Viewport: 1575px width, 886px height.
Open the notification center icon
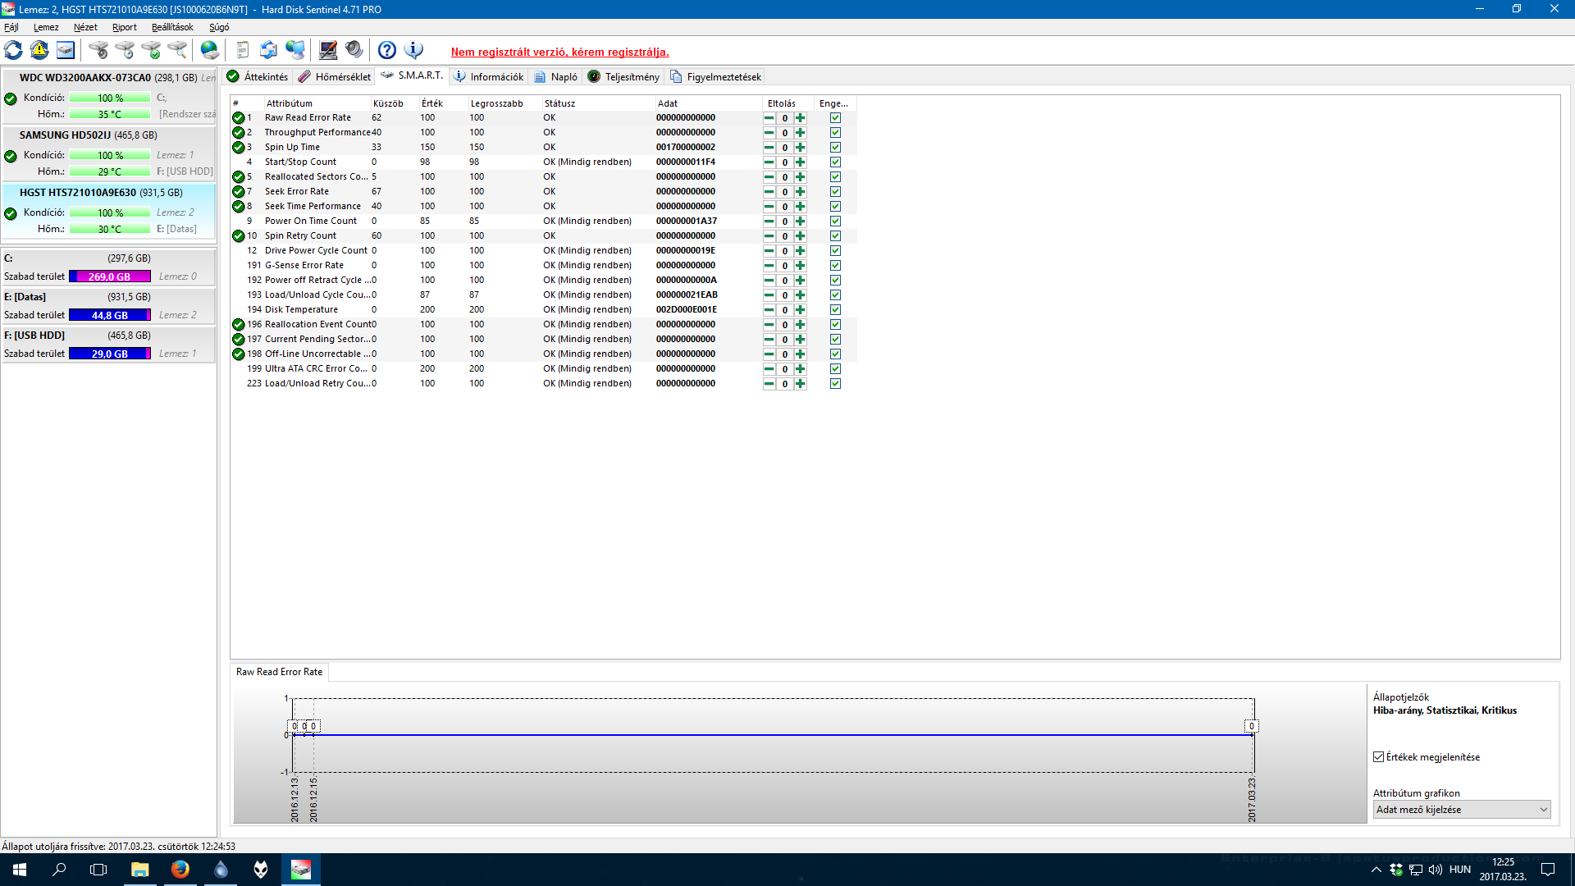1548,870
